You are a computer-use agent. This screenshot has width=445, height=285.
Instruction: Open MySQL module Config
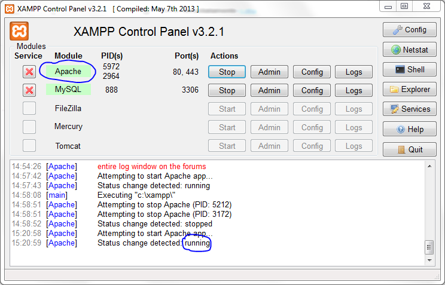point(312,90)
